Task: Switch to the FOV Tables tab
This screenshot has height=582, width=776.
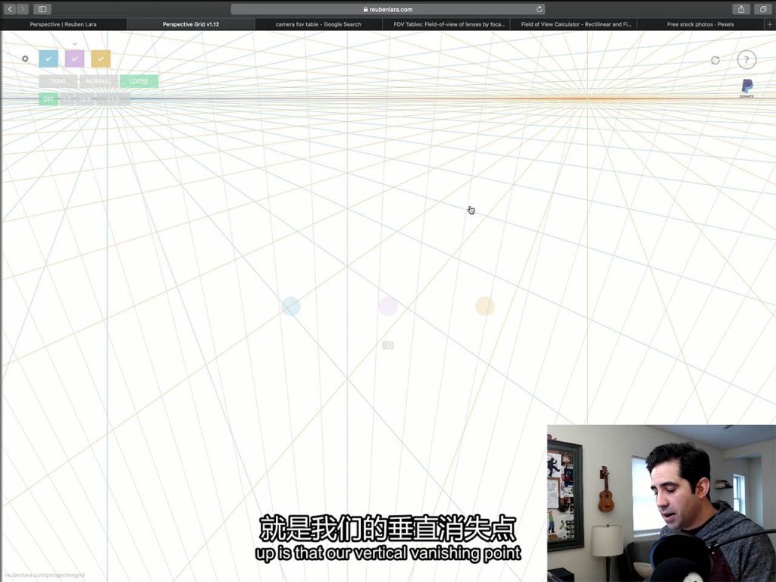Action: [446, 23]
